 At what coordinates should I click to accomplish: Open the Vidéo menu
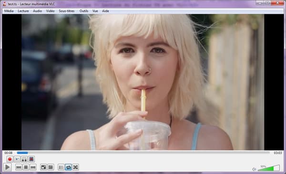(51, 11)
